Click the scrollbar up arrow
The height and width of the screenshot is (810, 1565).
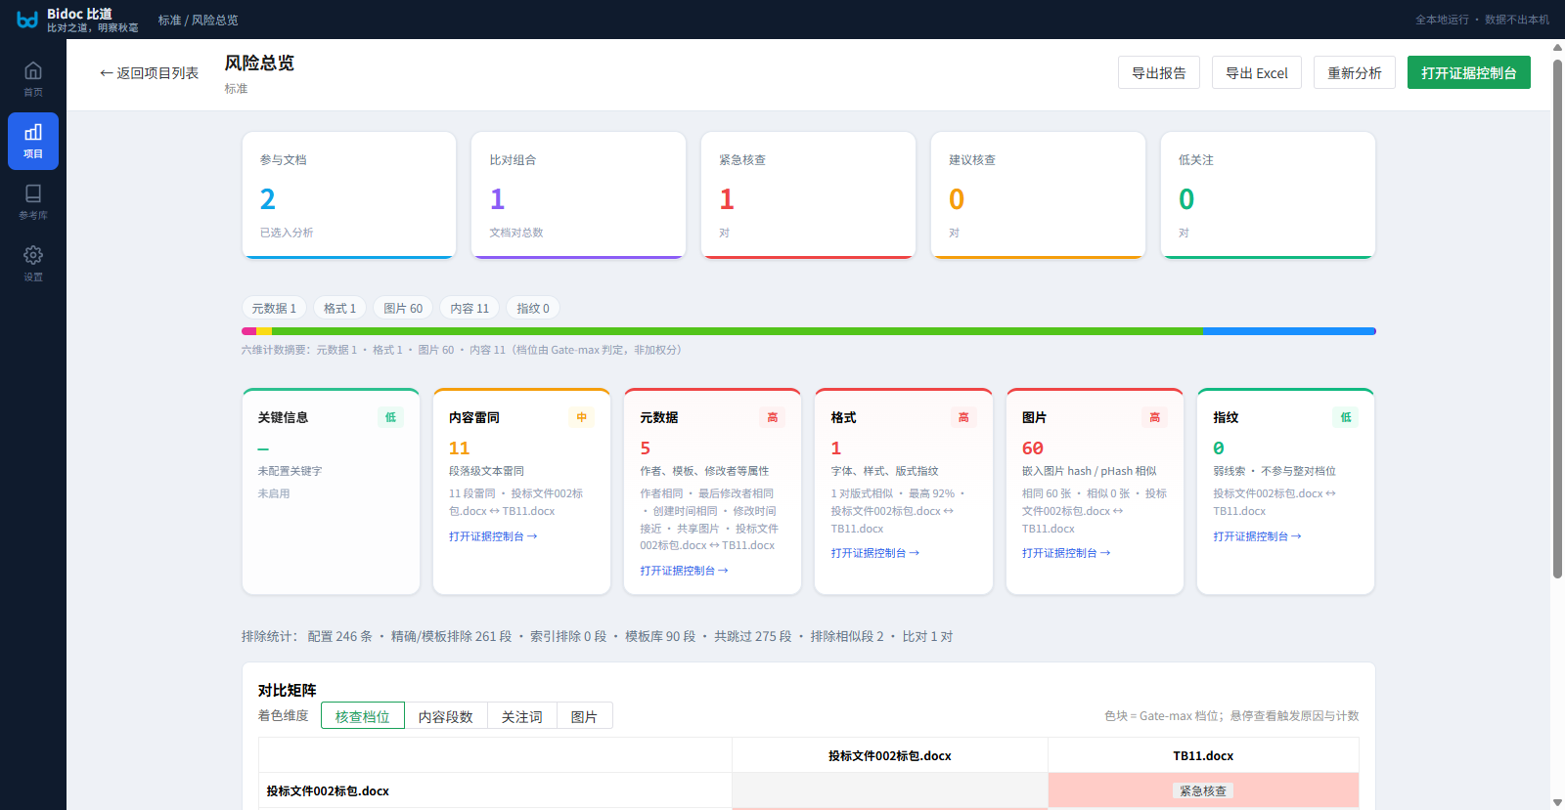coord(1557,47)
